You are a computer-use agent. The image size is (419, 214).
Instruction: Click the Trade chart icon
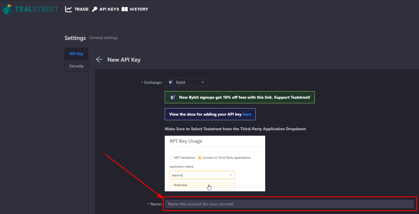point(69,9)
